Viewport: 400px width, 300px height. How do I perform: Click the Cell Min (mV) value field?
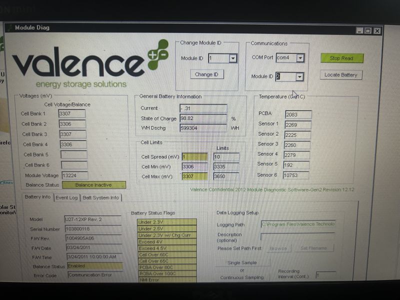194,166
